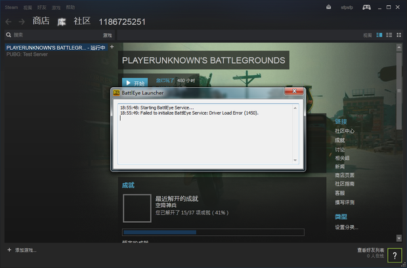Click 添加游戏... at bottom left
The height and width of the screenshot is (268, 407).
point(26,250)
